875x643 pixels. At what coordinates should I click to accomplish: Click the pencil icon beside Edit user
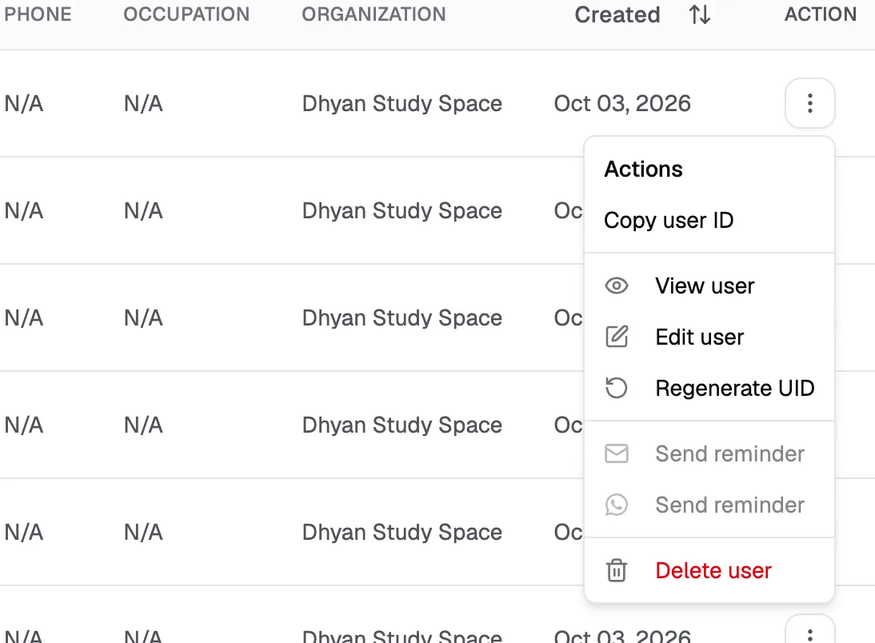(x=616, y=337)
